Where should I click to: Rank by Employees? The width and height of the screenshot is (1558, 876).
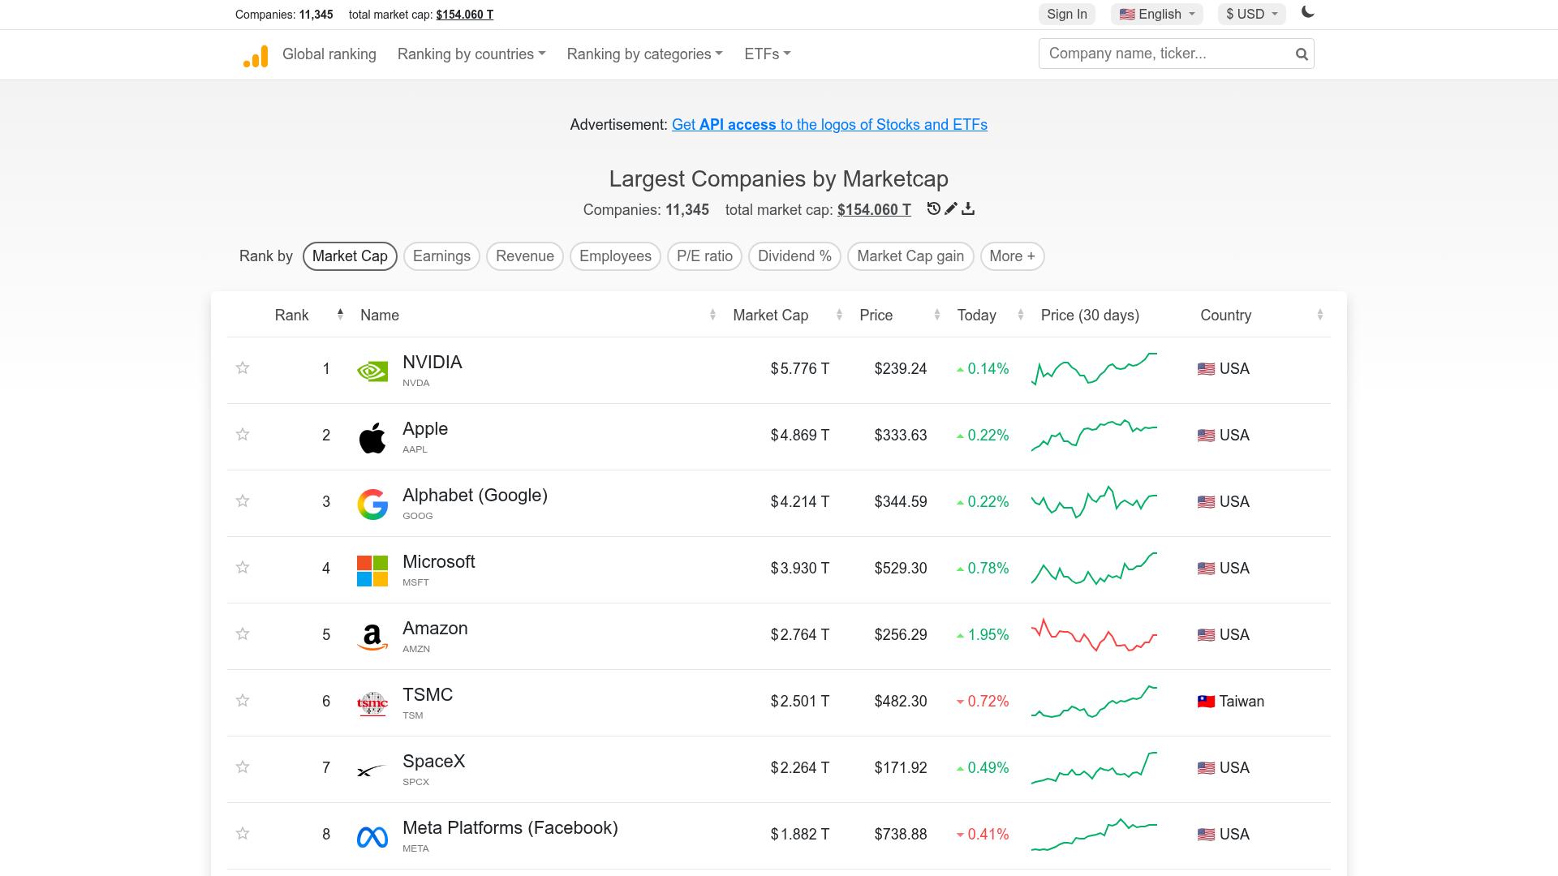[x=615, y=256]
